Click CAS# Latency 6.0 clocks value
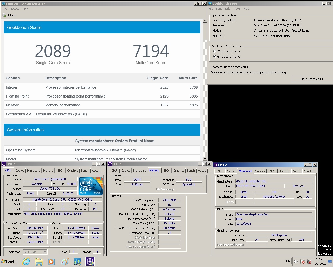This screenshot has width=333, height=267. tap(169, 209)
